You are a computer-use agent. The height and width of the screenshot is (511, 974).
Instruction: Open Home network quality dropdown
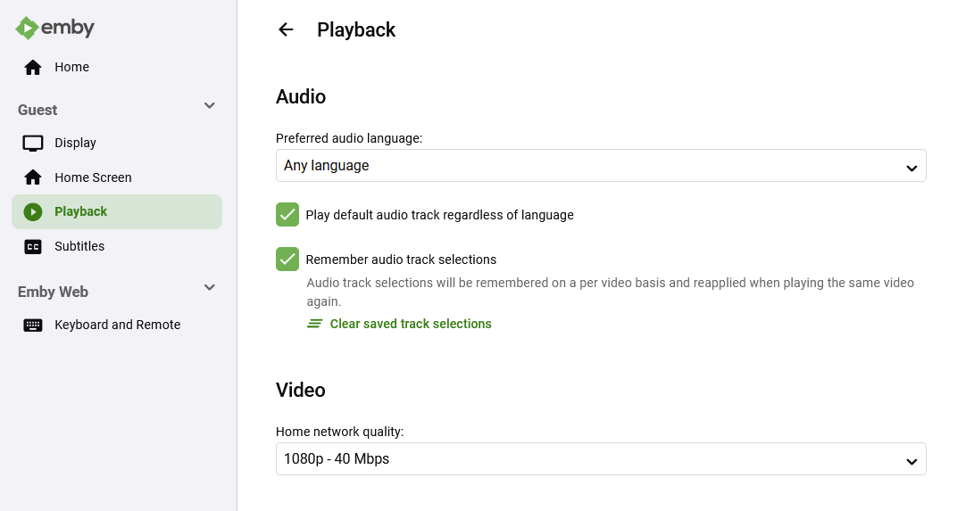click(600, 459)
